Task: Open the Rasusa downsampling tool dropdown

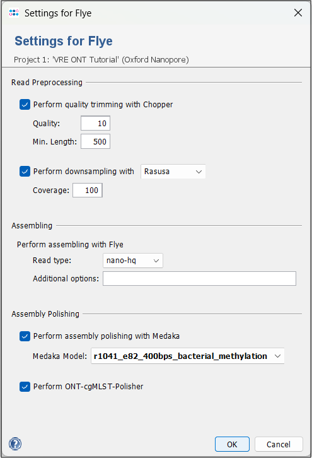Action: [173, 172]
